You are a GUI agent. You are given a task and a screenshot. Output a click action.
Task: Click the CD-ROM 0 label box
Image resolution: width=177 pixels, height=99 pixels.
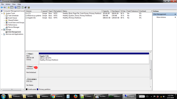(32, 82)
